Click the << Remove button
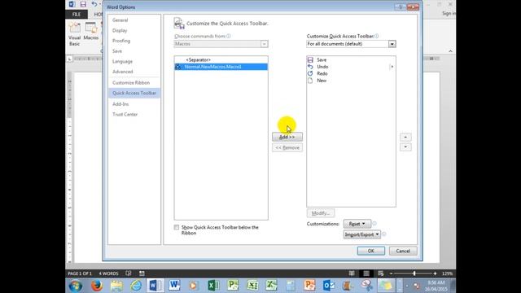The image size is (521, 293). pos(287,147)
